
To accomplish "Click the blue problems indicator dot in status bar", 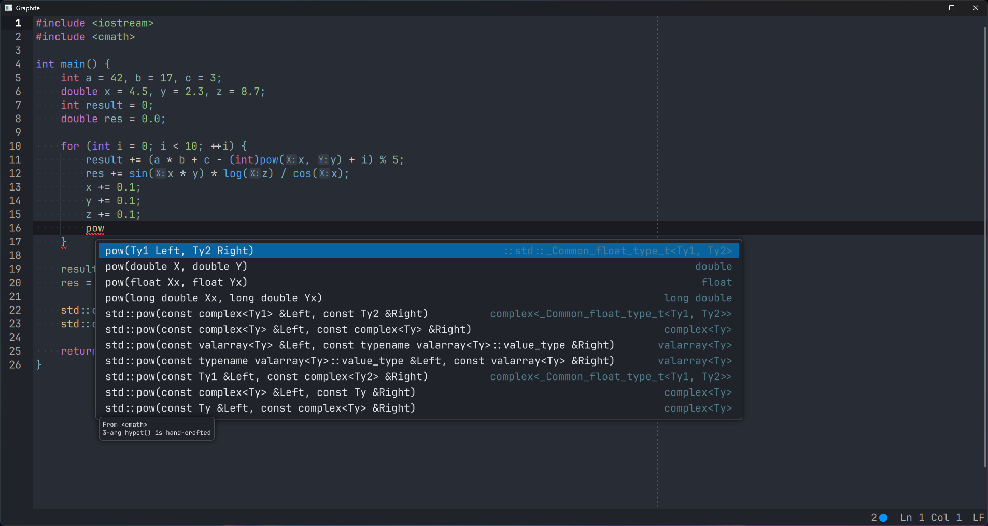I will (883, 518).
